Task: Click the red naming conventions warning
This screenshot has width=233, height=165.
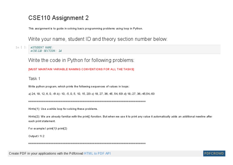Action: (81, 69)
